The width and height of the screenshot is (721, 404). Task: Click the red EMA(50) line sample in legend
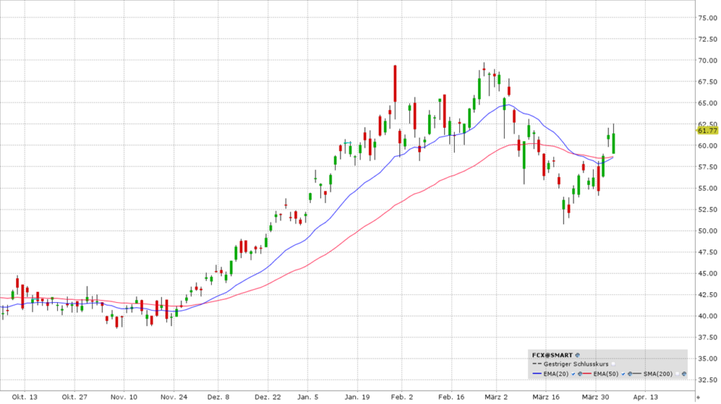(587, 374)
